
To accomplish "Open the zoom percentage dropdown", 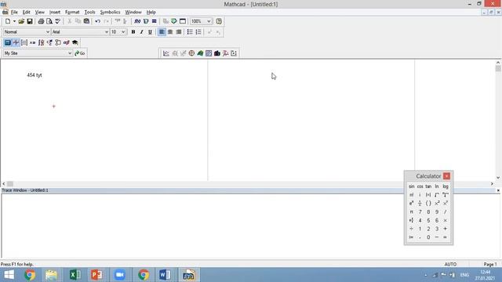I will coord(209,21).
